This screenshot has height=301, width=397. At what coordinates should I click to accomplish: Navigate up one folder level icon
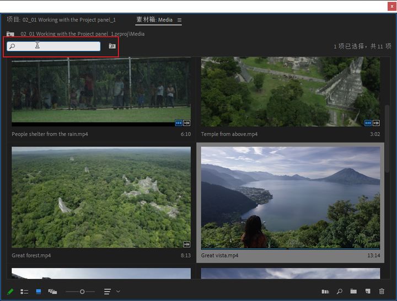pyautogui.click(x=10, y=34)
